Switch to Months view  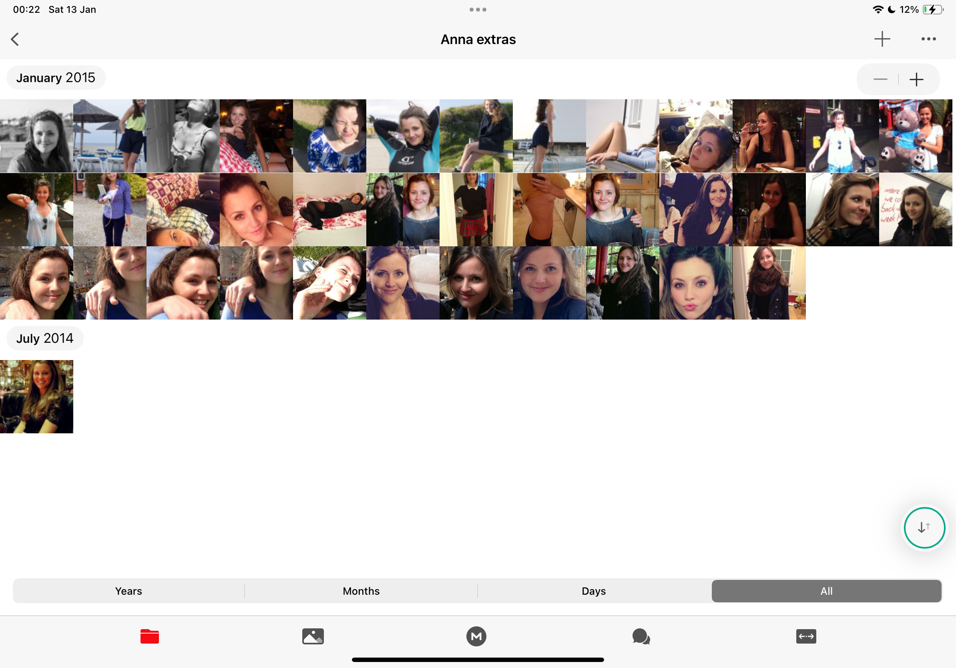click(361, 591)
